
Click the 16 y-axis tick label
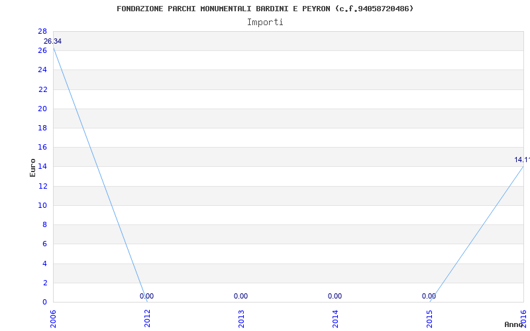click(x=42, y=147)
